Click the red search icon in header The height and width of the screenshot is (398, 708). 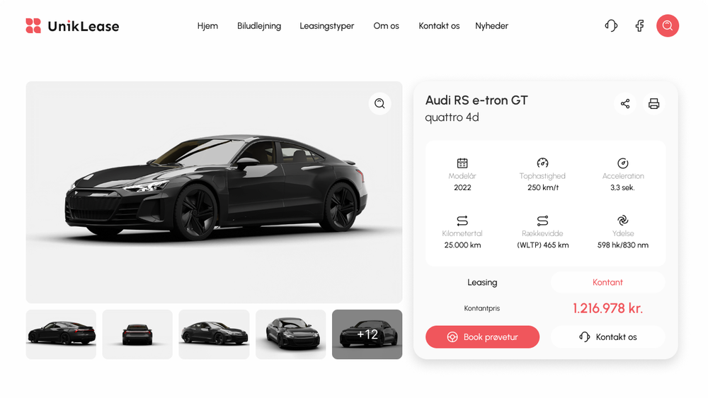[x=668, y=25]
